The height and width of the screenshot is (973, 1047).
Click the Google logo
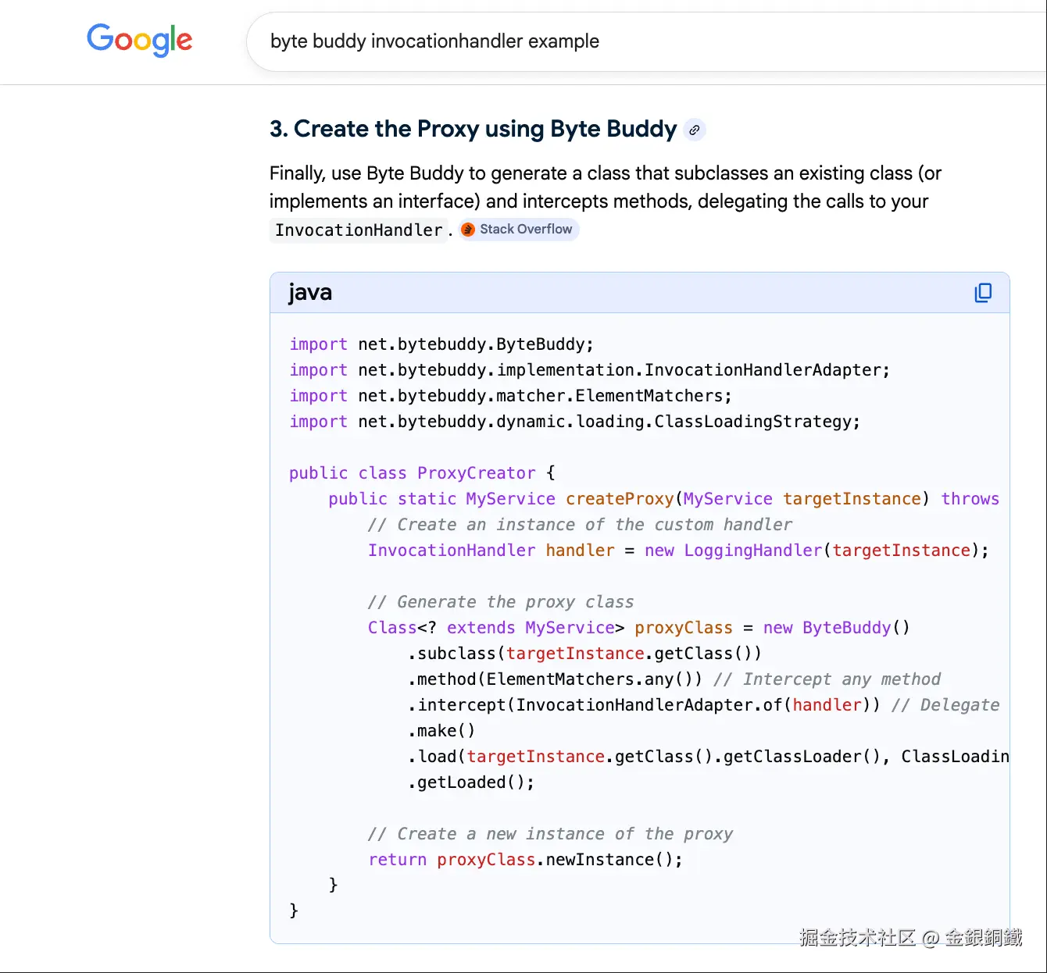[140, 40]
